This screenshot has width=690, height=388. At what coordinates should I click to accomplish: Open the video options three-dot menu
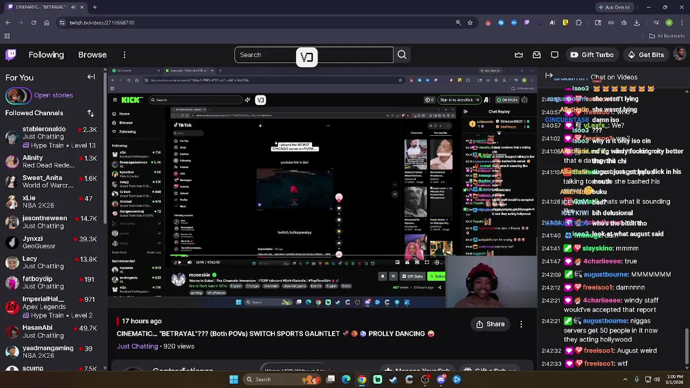(x=521, y=324)
